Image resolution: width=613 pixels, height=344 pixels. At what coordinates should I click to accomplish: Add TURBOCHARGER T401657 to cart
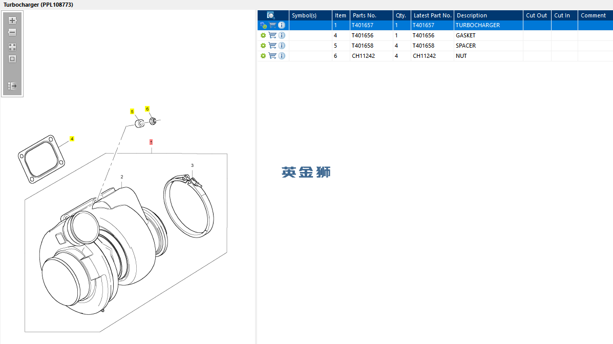pos(272,25)
